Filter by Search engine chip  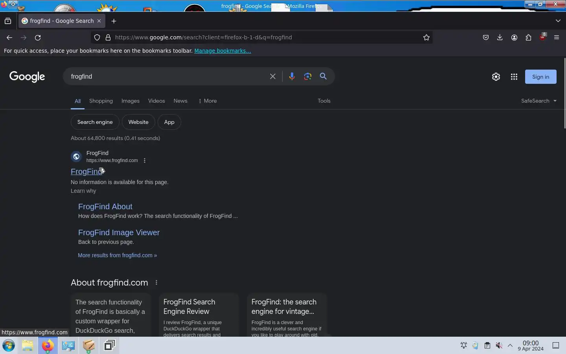95,122
